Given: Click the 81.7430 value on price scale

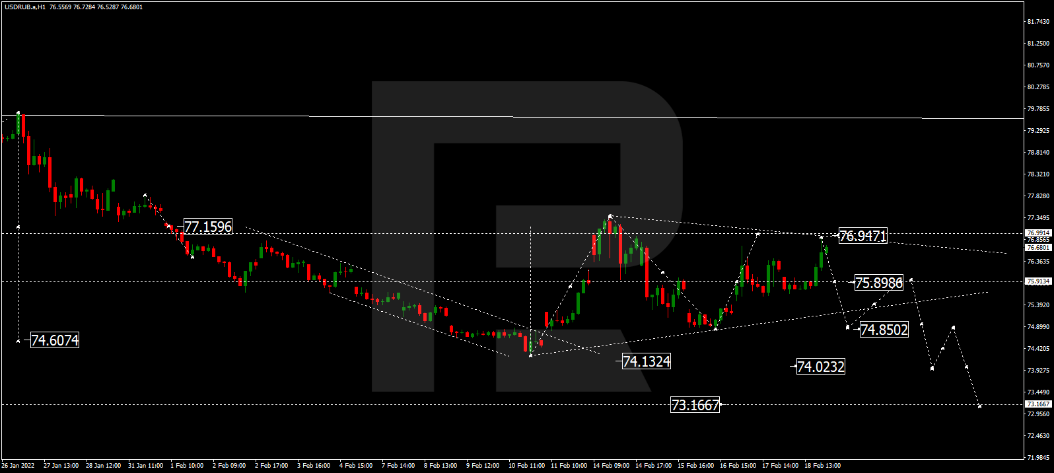Looking at the screenshot, I should [x=1038, y=22].
